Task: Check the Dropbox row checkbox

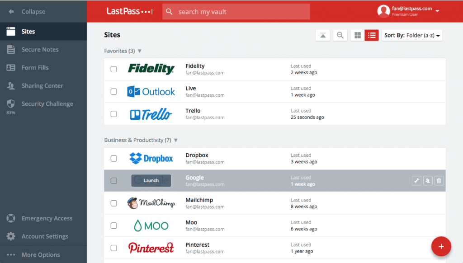Action: (113, 159)
